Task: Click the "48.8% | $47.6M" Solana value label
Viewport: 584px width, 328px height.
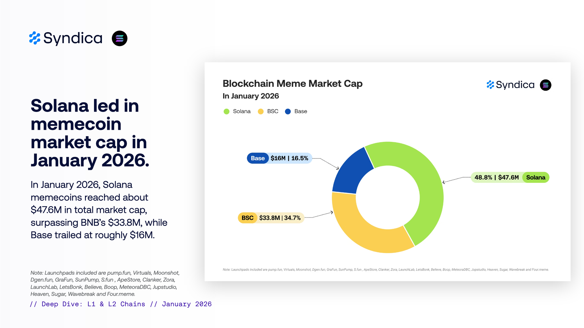Action: pos(496,178)
